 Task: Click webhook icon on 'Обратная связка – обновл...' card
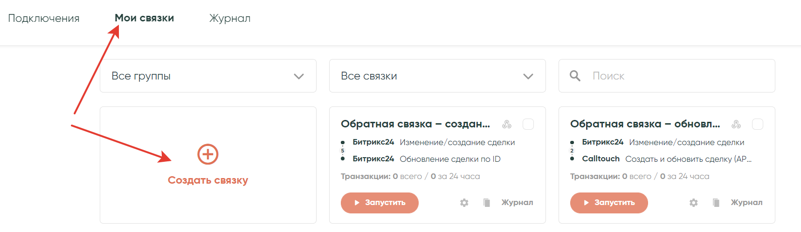click(736, 124)
